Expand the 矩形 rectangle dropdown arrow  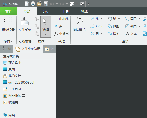pyautogui.click(x=105, y=26)
